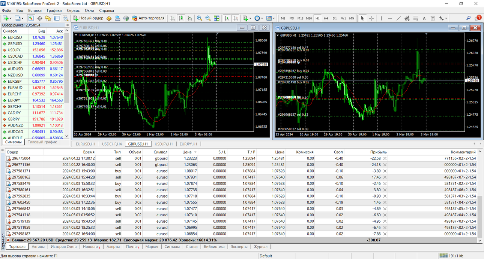Viewport: 484px width, 259px height.
Task: Select the cursor arrow tool
Action: coord(362,18)
